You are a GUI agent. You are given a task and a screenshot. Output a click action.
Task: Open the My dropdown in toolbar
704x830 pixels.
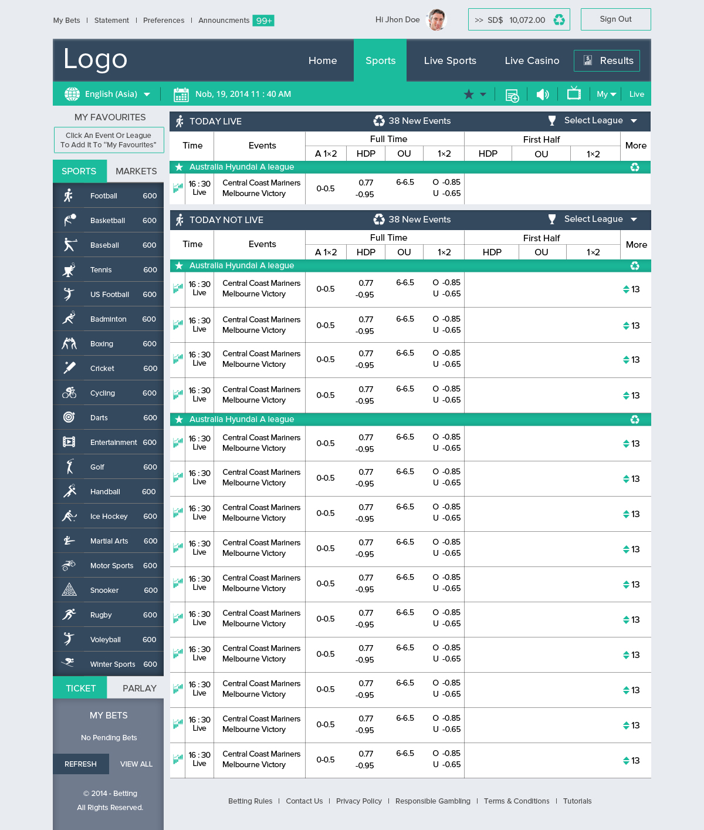pos(607,94)
